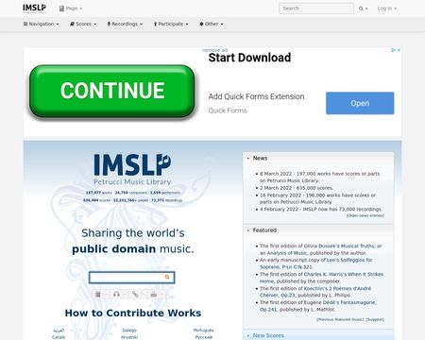This screenshot has height=340, width=425.
Task: Click news item '4 February 2022' about 73,000 recordings
Action: [321, 209]
